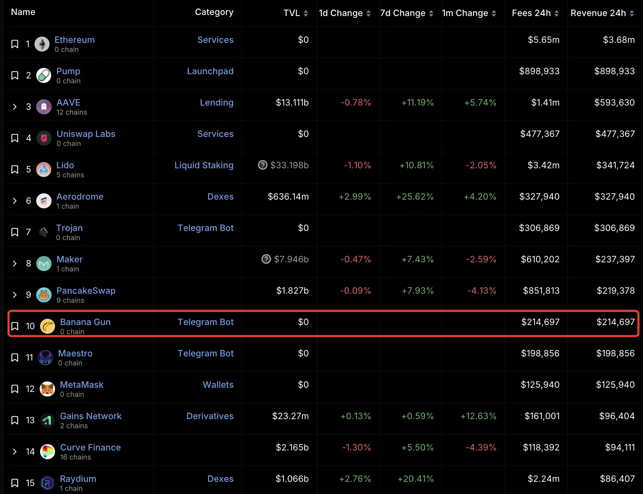Select Ethereum revenue $3.68m
Image resolution: width=643 pixels, height=494 pixels.
pos(619,40)
